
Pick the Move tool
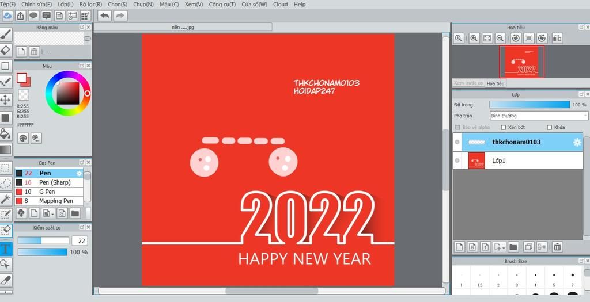[5, 100]
